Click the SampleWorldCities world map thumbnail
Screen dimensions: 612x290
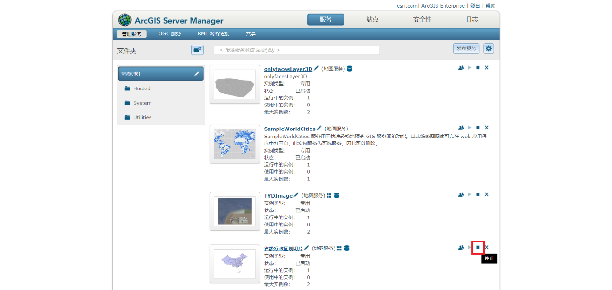coord(235,144)
